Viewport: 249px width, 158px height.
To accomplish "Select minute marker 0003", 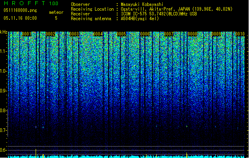I will click(x=74, y=34).
